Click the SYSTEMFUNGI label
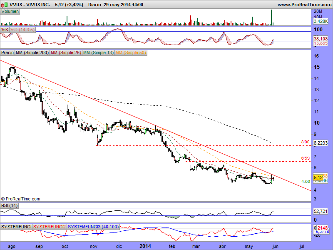The width and height of the screenshot is (333, 250). pos(16,227)
